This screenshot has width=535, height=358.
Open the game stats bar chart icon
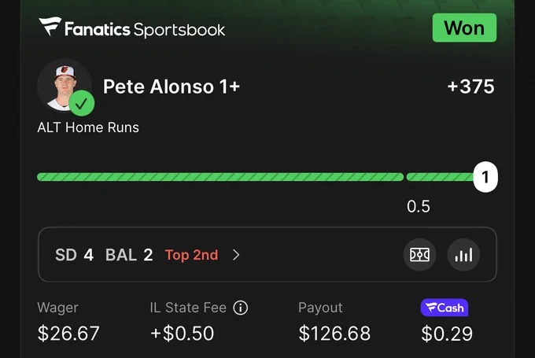463,255
